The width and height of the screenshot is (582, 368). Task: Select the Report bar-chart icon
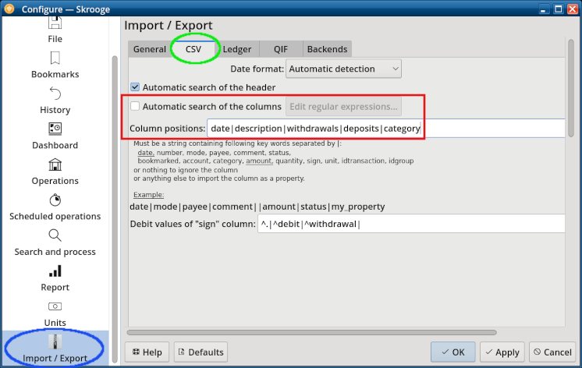tap(55, 271)
